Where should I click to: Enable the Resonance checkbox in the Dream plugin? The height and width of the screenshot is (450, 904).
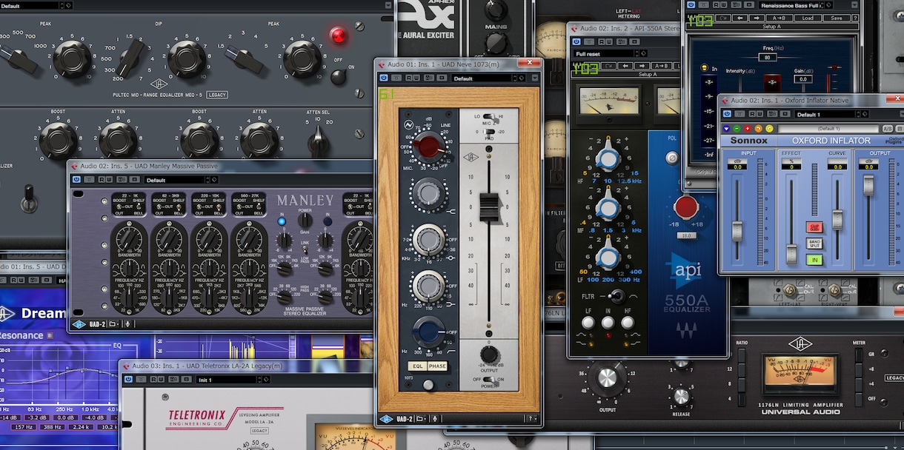point(50,335)
